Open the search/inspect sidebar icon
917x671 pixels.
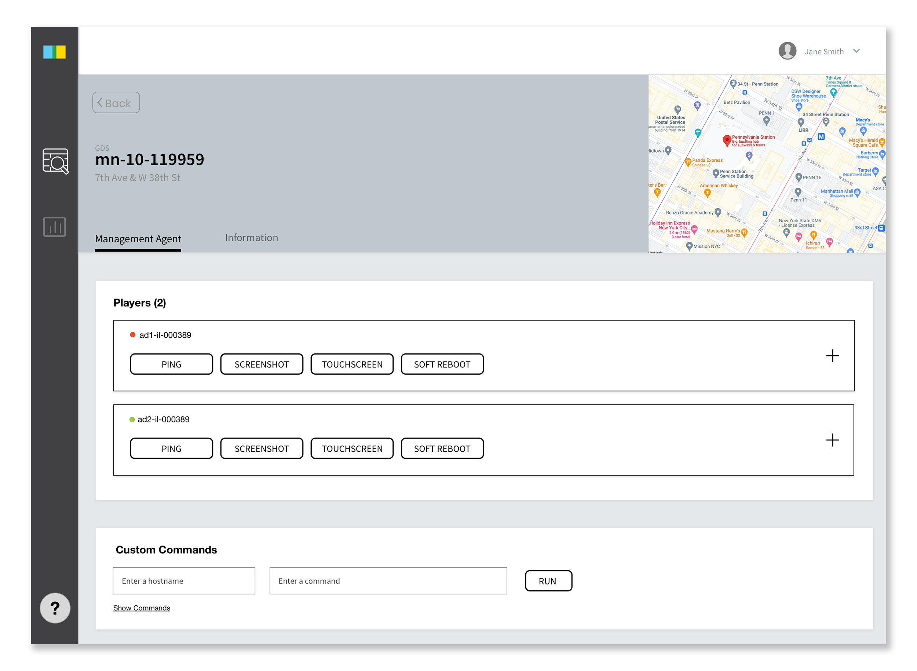coord(55,161)
